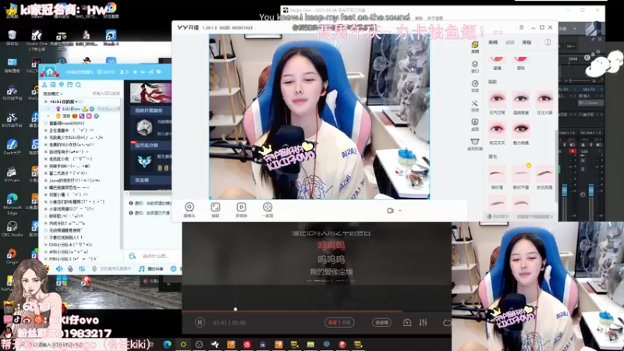Viewport: 624px width, 351px height.
Task: Switch to the 美颜 tab in beauty panel
Action: click(x=493, y=42)
